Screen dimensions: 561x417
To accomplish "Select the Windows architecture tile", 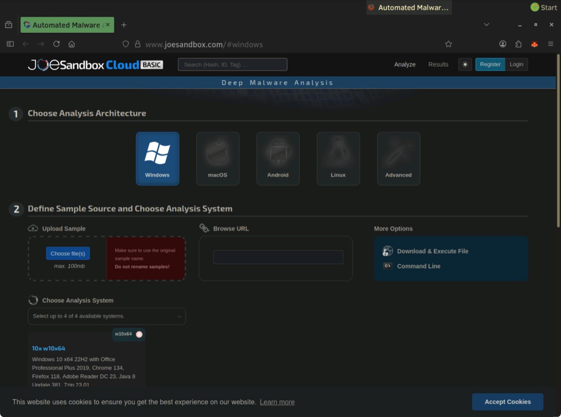I will click(157, 158).
